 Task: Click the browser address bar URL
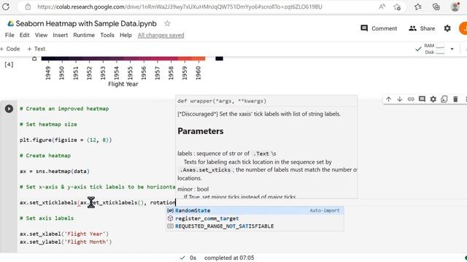click(x=180, y=7)
